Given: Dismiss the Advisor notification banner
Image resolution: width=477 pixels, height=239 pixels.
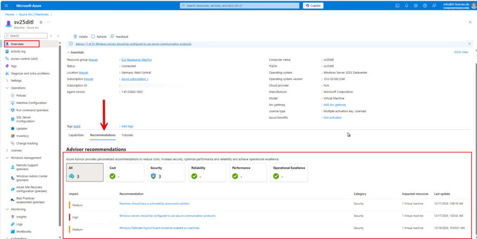Looking at the screenshot, I should tap(470, 44).
